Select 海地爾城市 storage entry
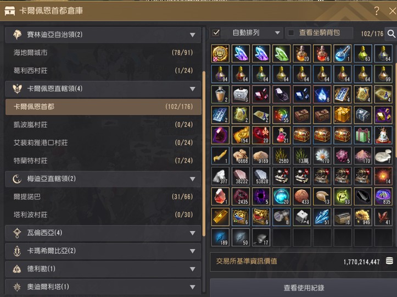 103,52
